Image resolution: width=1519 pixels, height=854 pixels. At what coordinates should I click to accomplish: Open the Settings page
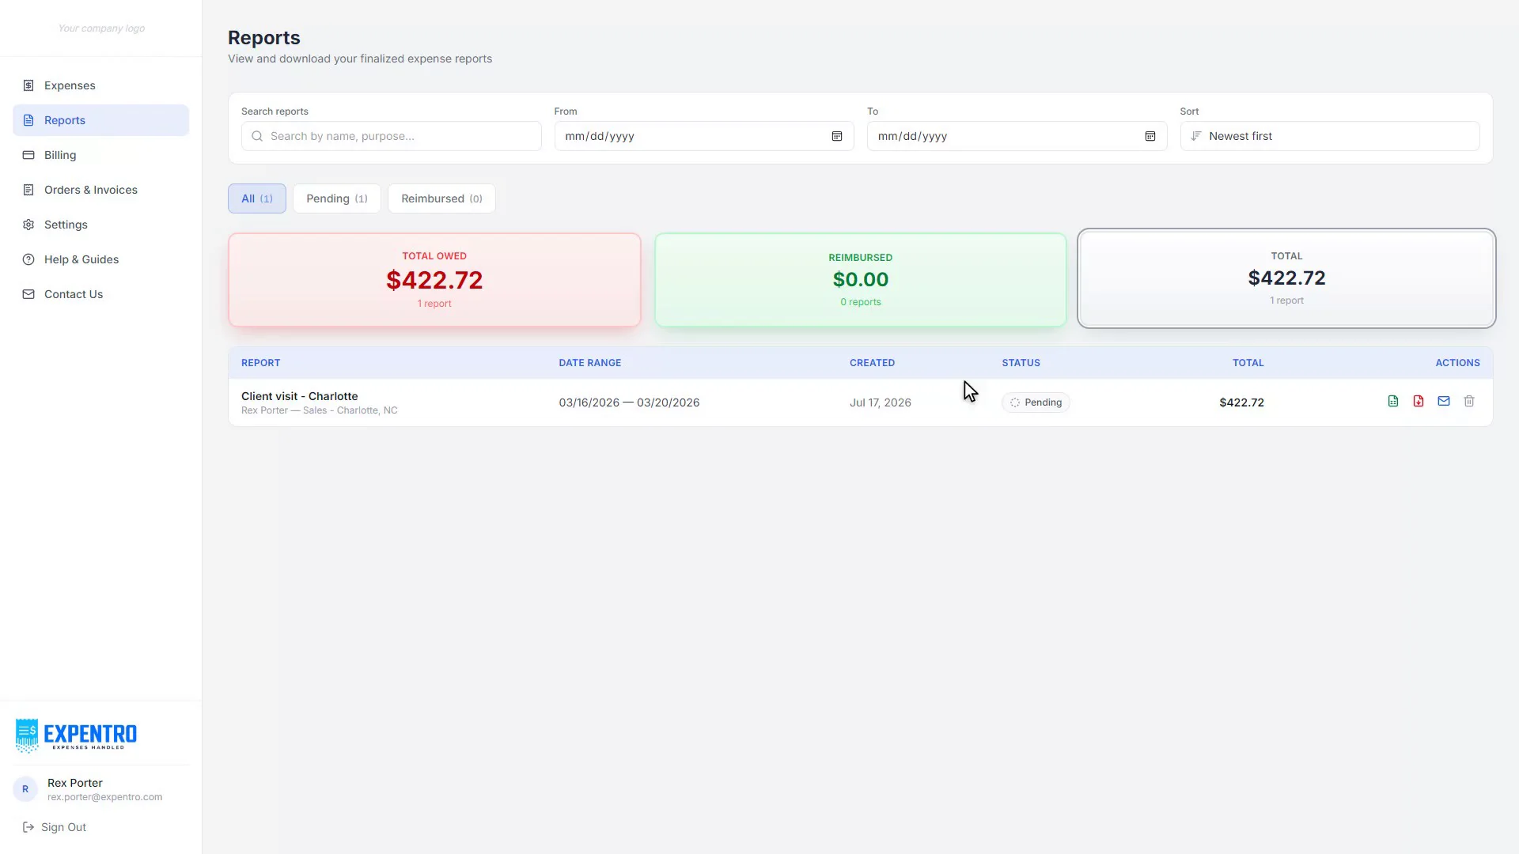coord(100,225)
